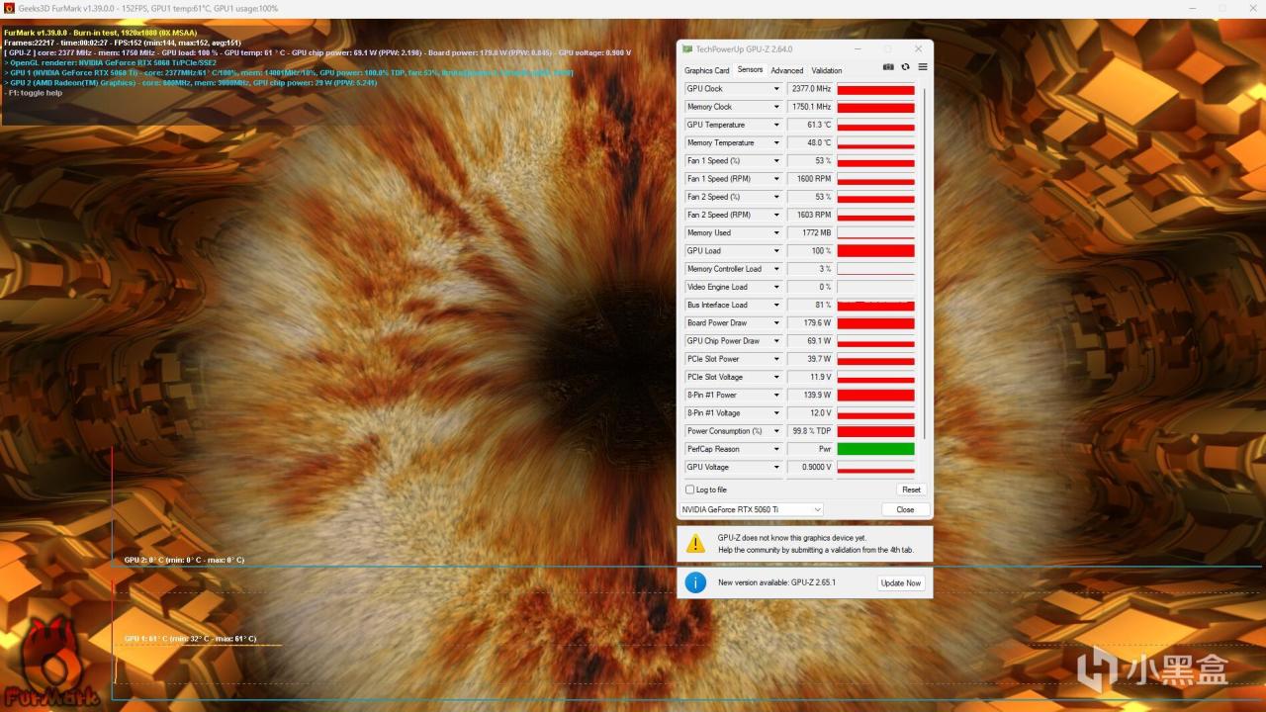Open the Board Power Draw dropdown
The width and height of the screenshot is (1266, 712).
click(x=776, y=323)
